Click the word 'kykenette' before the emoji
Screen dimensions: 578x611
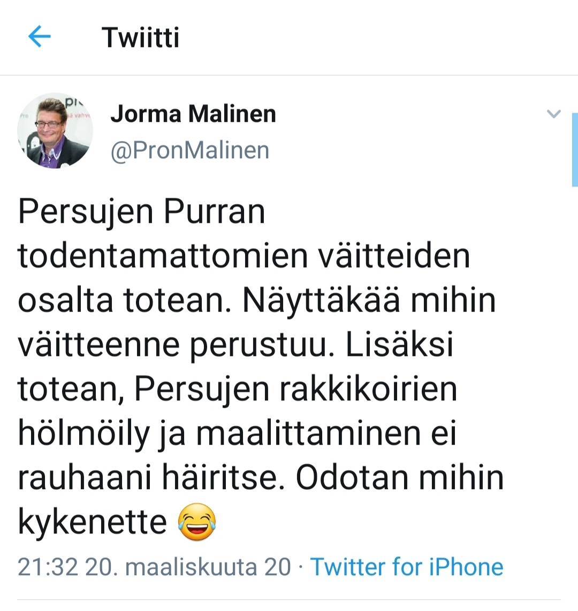(93, 522)
